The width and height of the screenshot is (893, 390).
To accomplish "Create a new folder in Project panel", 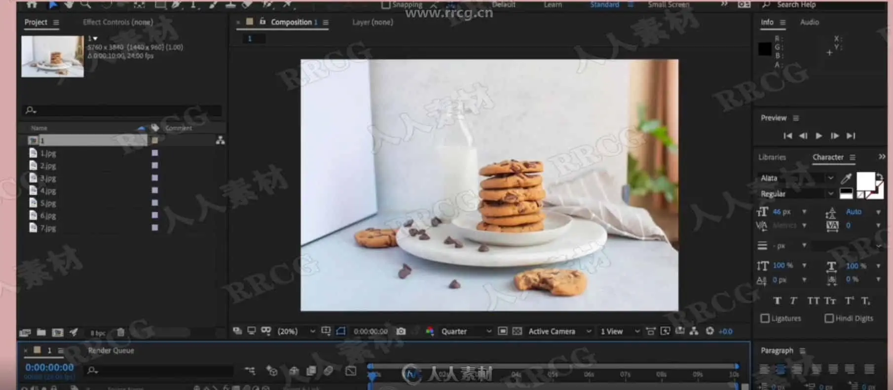I will (x=41, y=332).
